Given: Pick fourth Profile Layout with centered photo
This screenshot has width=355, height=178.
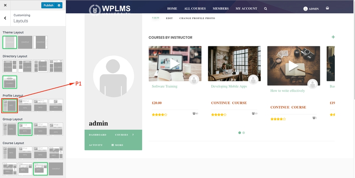Looking at the screenshot, I should pyautogui.click(x=56, y=105).
